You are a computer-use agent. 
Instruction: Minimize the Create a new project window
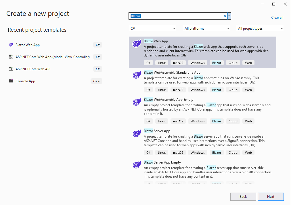click(x=262, y=4)
